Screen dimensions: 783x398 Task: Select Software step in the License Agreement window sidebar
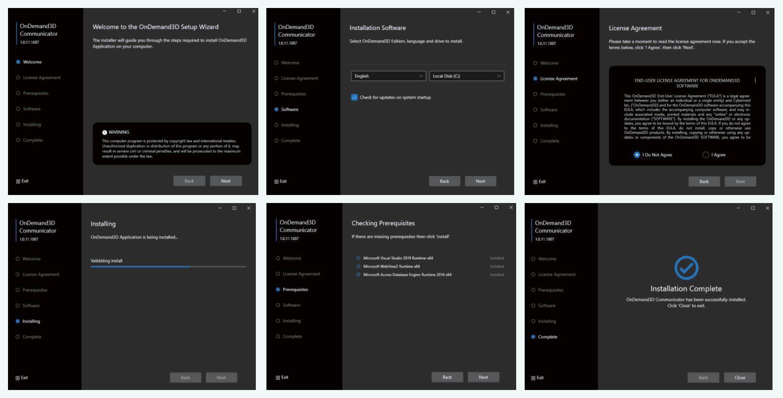pyautogui.click(x=546, y=110)
